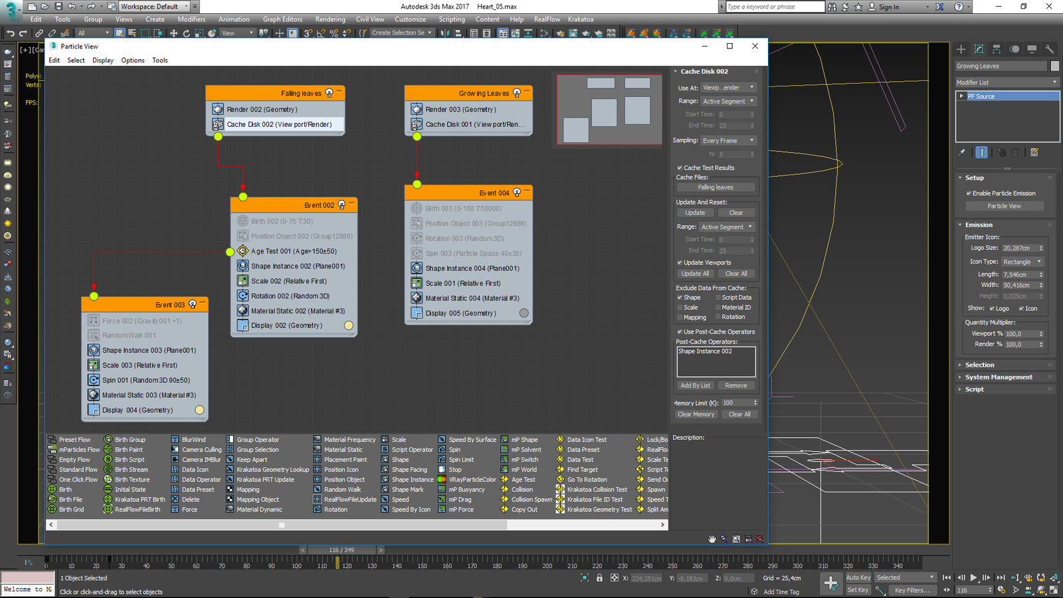Uncheck Use Post-Cache Operators

pos(680,332)
